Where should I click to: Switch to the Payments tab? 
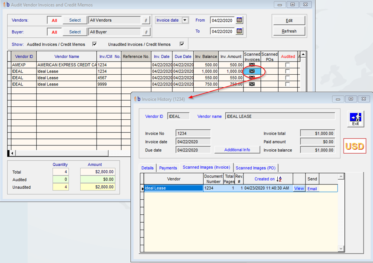click(168, 168)
